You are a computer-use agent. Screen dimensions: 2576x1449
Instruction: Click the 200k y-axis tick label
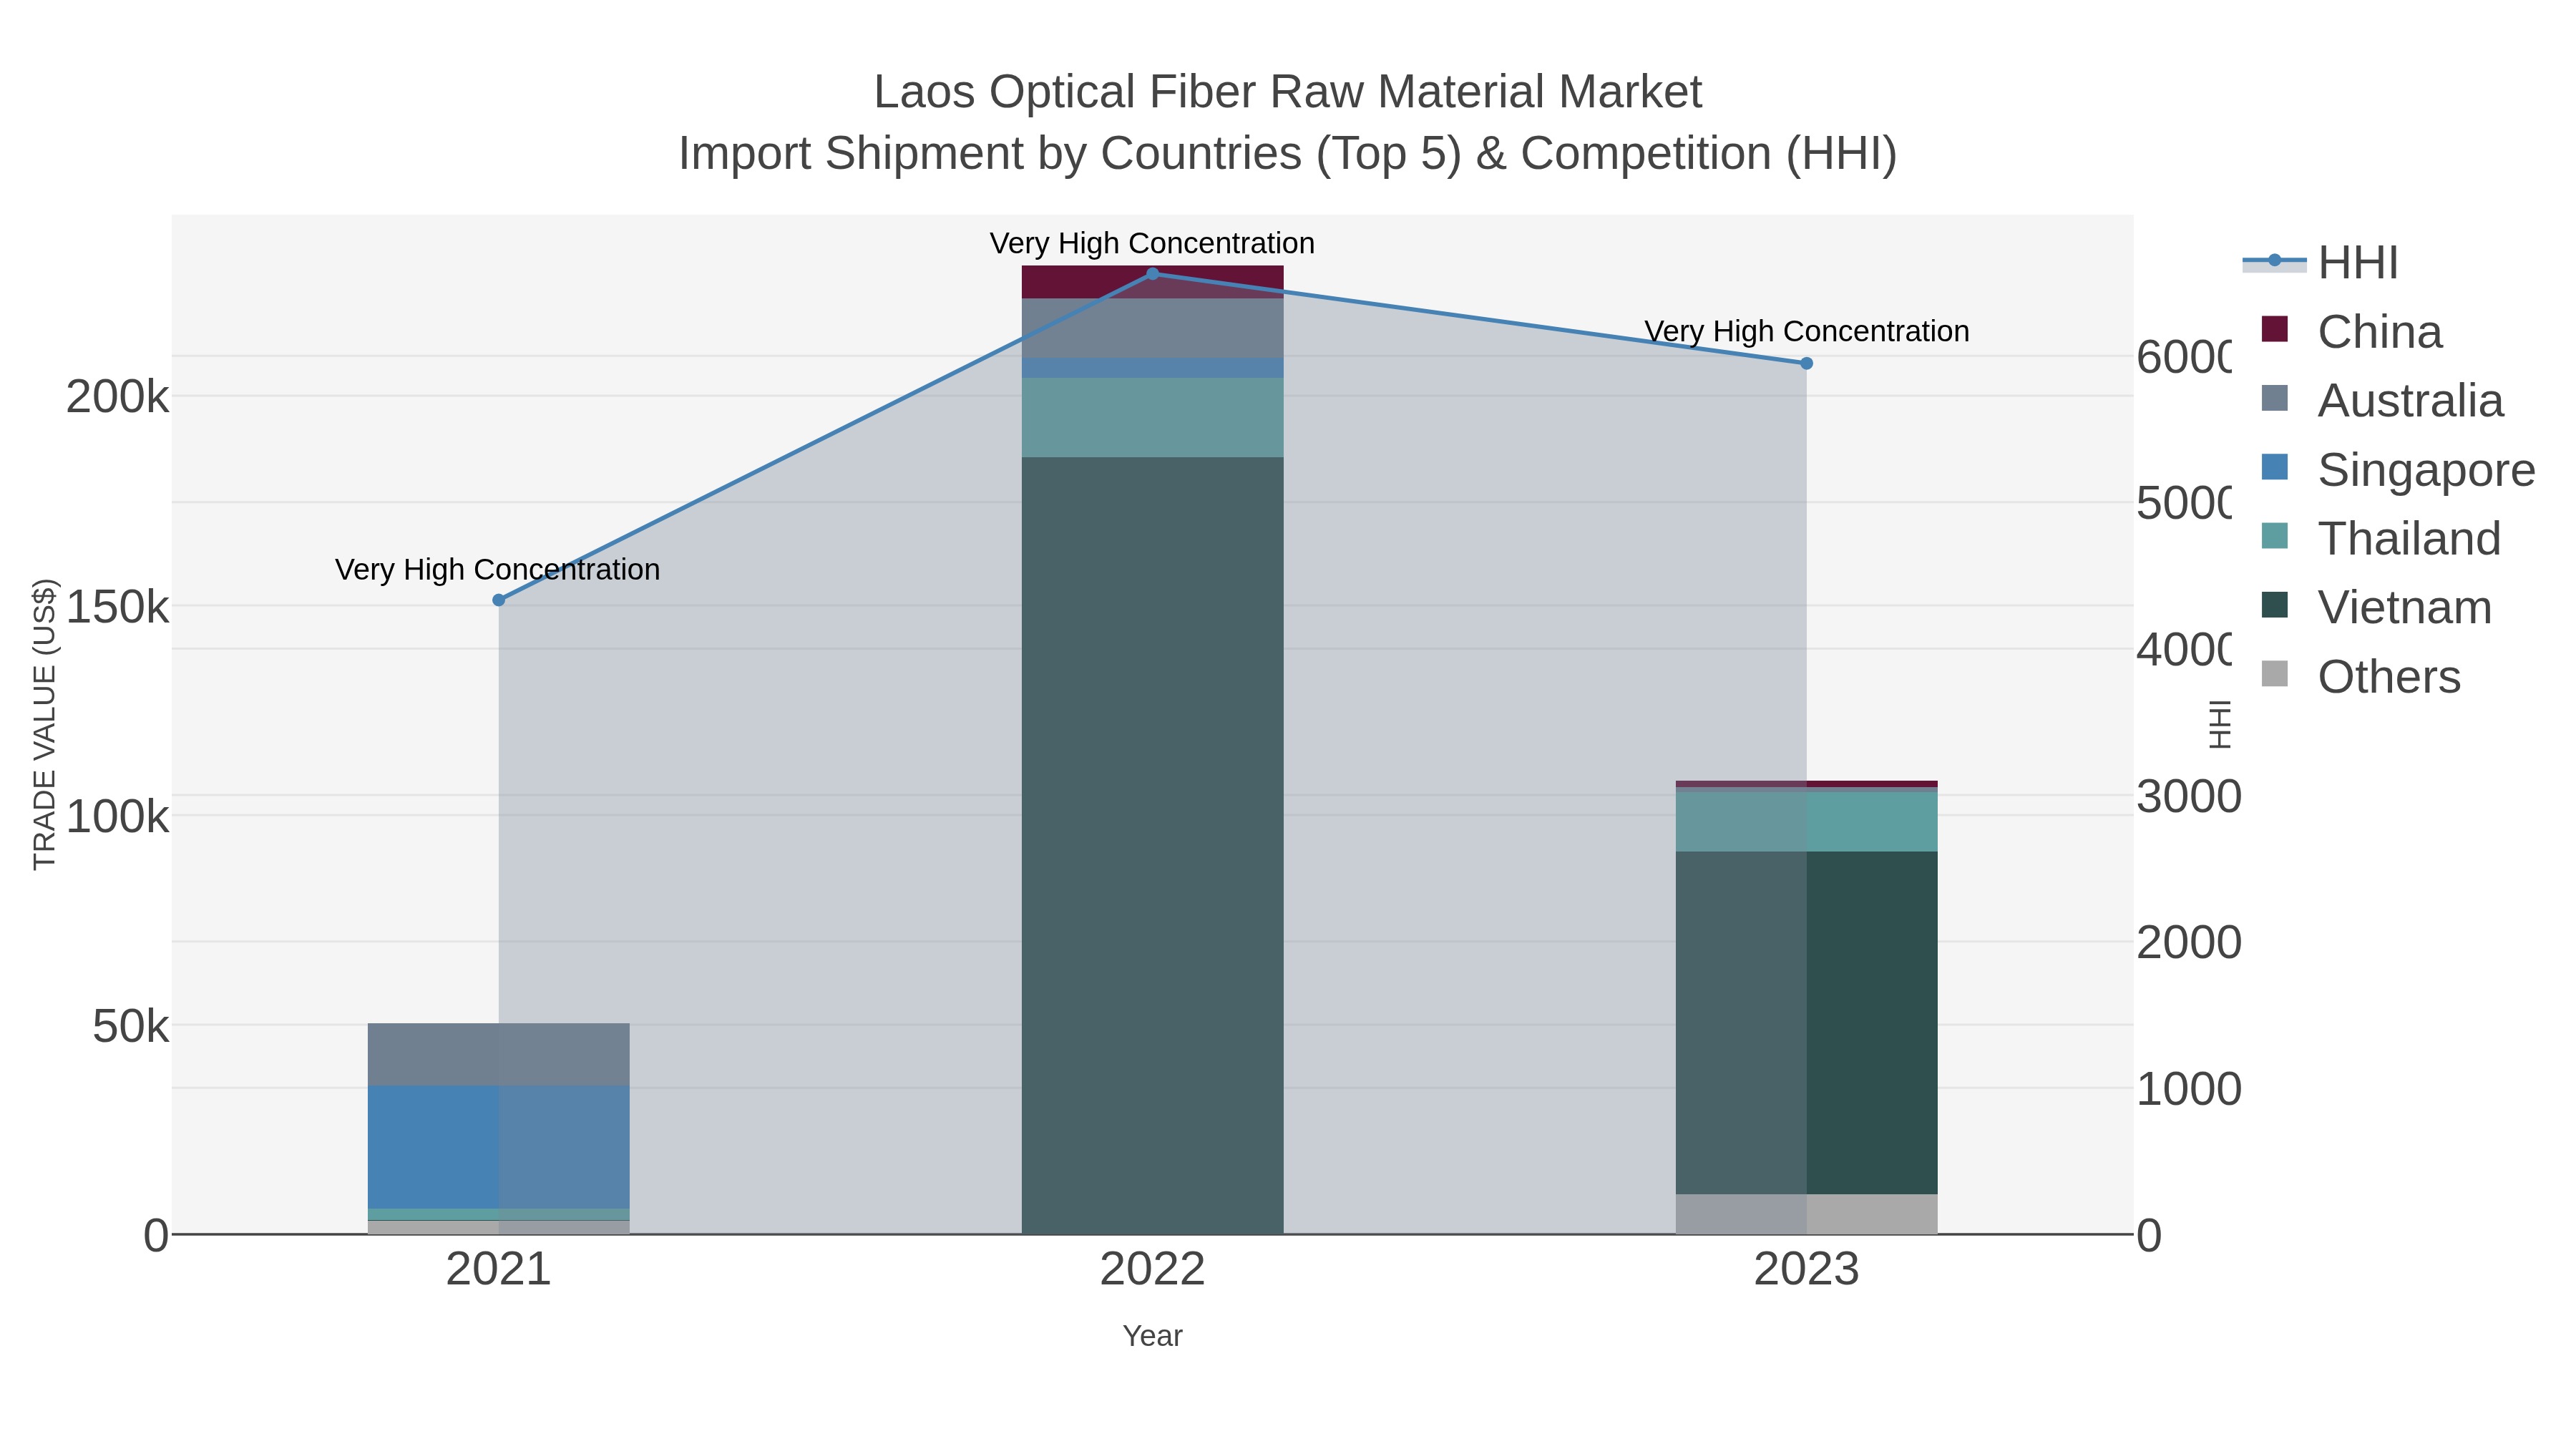tap(118, 398)
